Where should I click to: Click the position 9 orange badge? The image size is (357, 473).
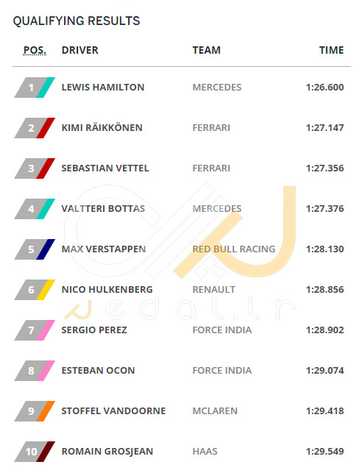pyautogui.click(x=35, y=411)
